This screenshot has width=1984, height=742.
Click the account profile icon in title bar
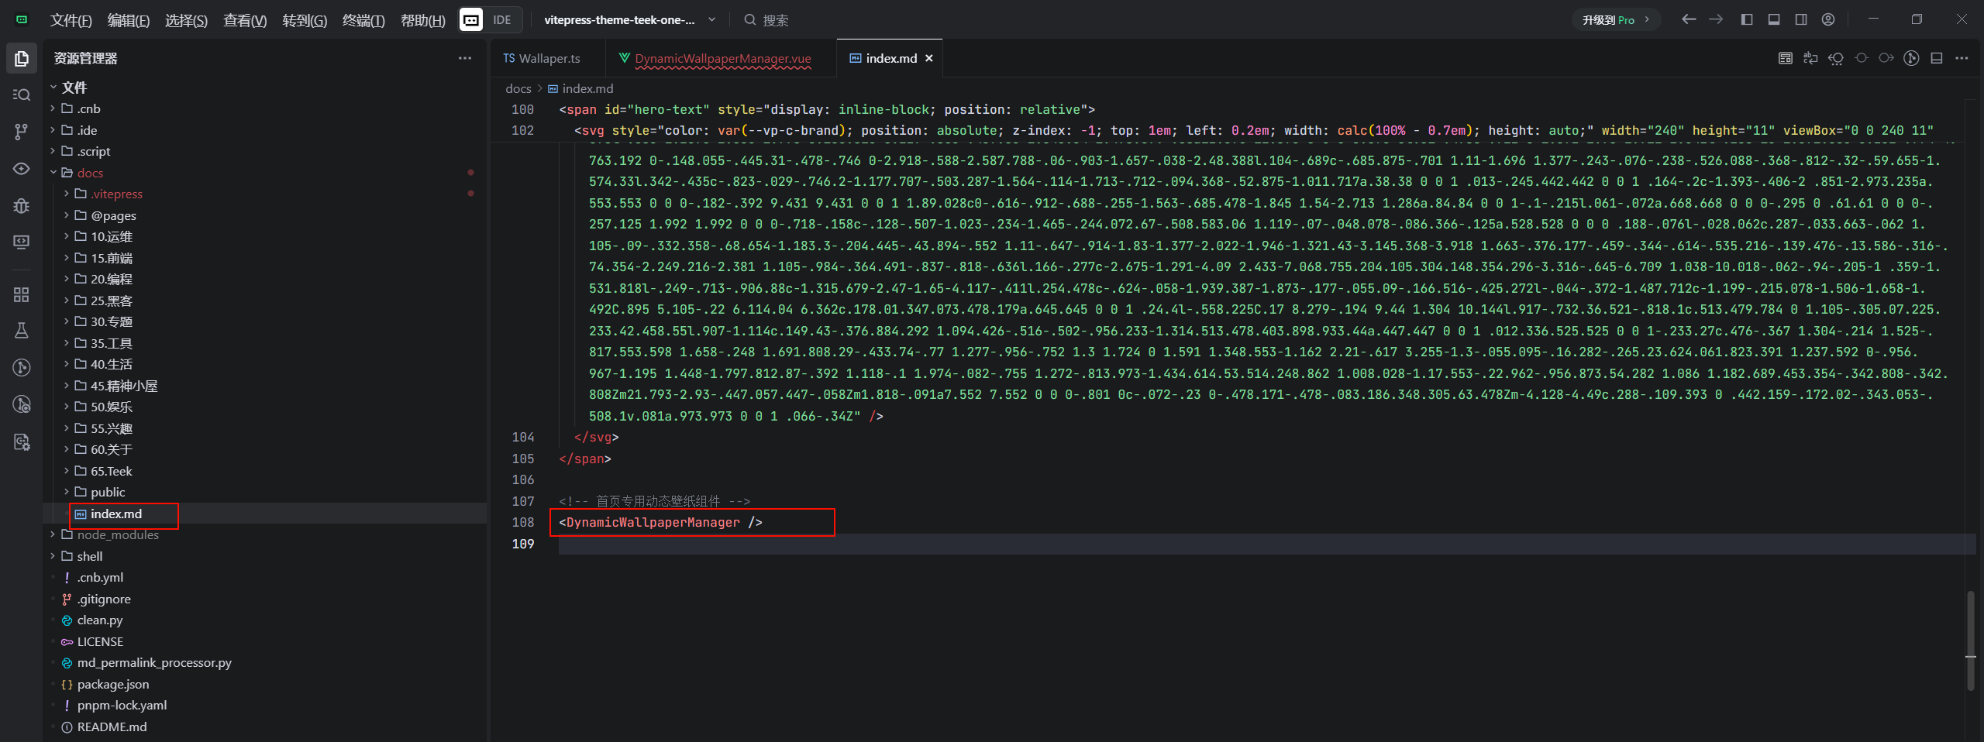click(x=1828, y=20)
